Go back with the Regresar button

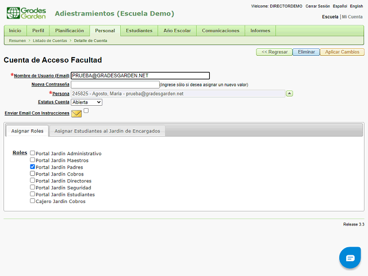274,52
